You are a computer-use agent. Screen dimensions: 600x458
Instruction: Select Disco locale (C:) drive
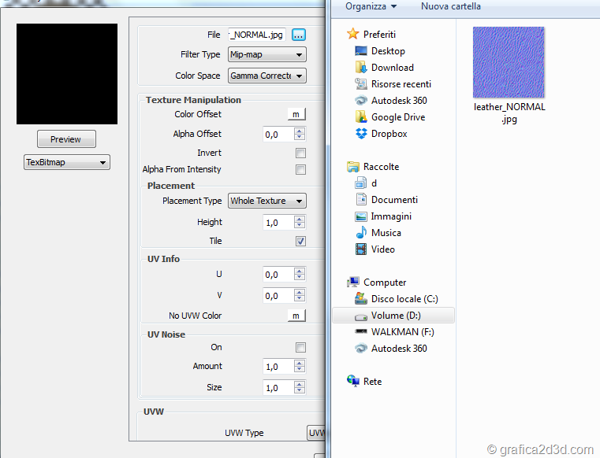(x=404, y=299)
